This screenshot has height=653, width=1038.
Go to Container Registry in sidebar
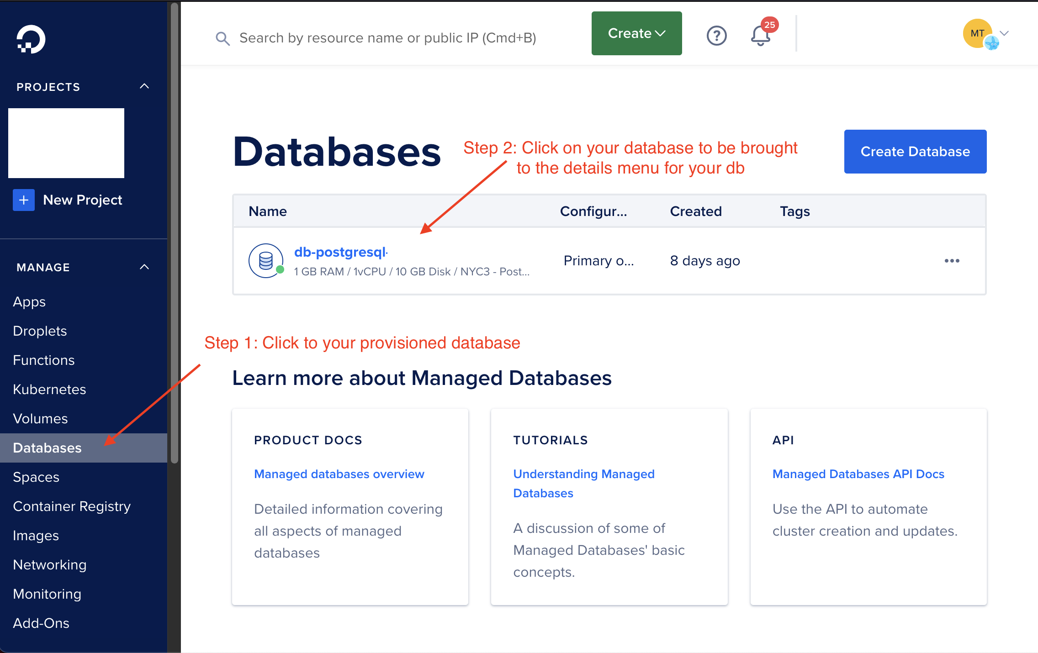(x=72, y=506)
